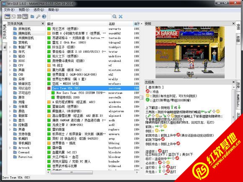Screen dimensions: 243x182
Task: Click the green status icon for 死亡艺术 (世界版)
Action: click(49, 29)
